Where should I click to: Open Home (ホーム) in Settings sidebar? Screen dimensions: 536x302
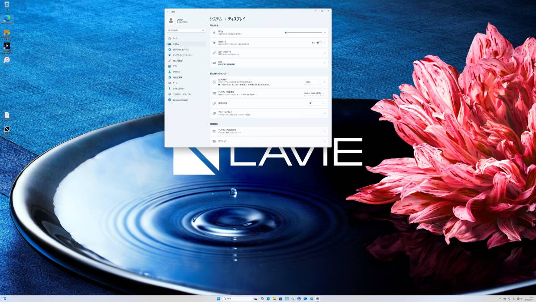coord(186,38)
